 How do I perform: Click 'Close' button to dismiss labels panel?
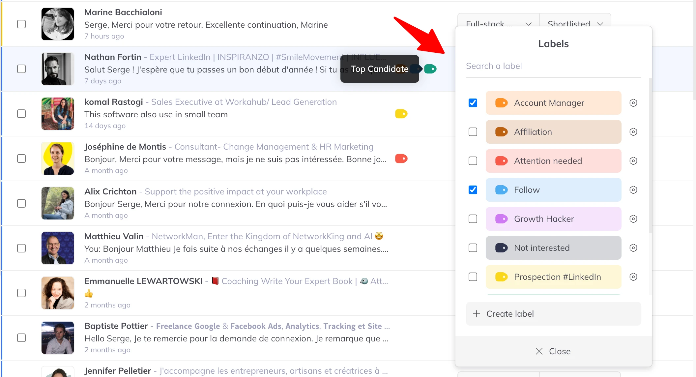click(553, 352)
